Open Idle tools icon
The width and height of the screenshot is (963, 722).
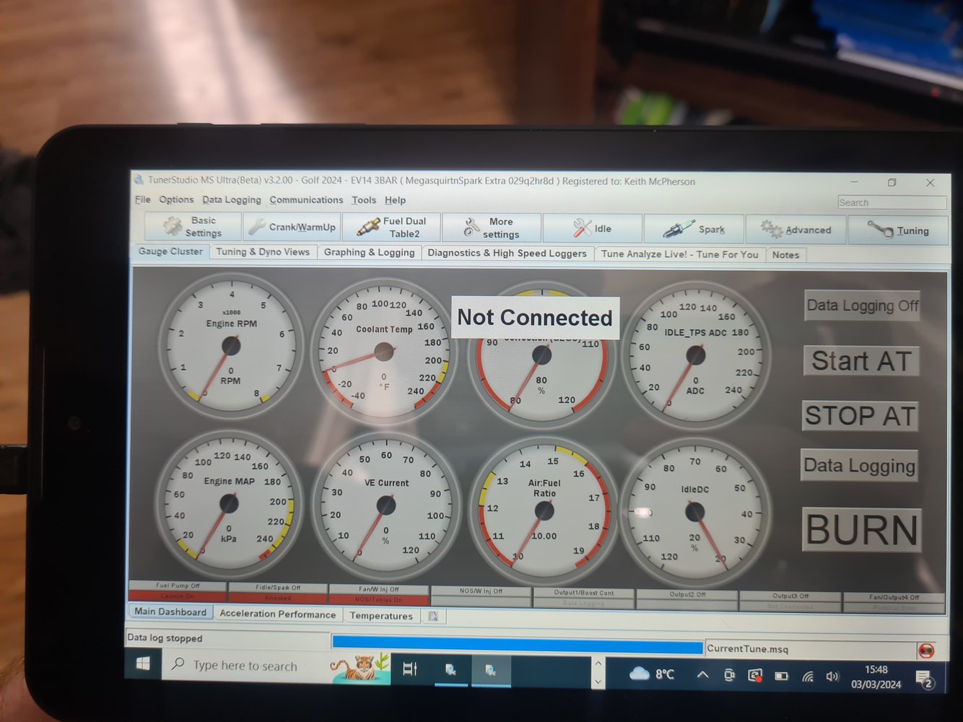[582, 228]
